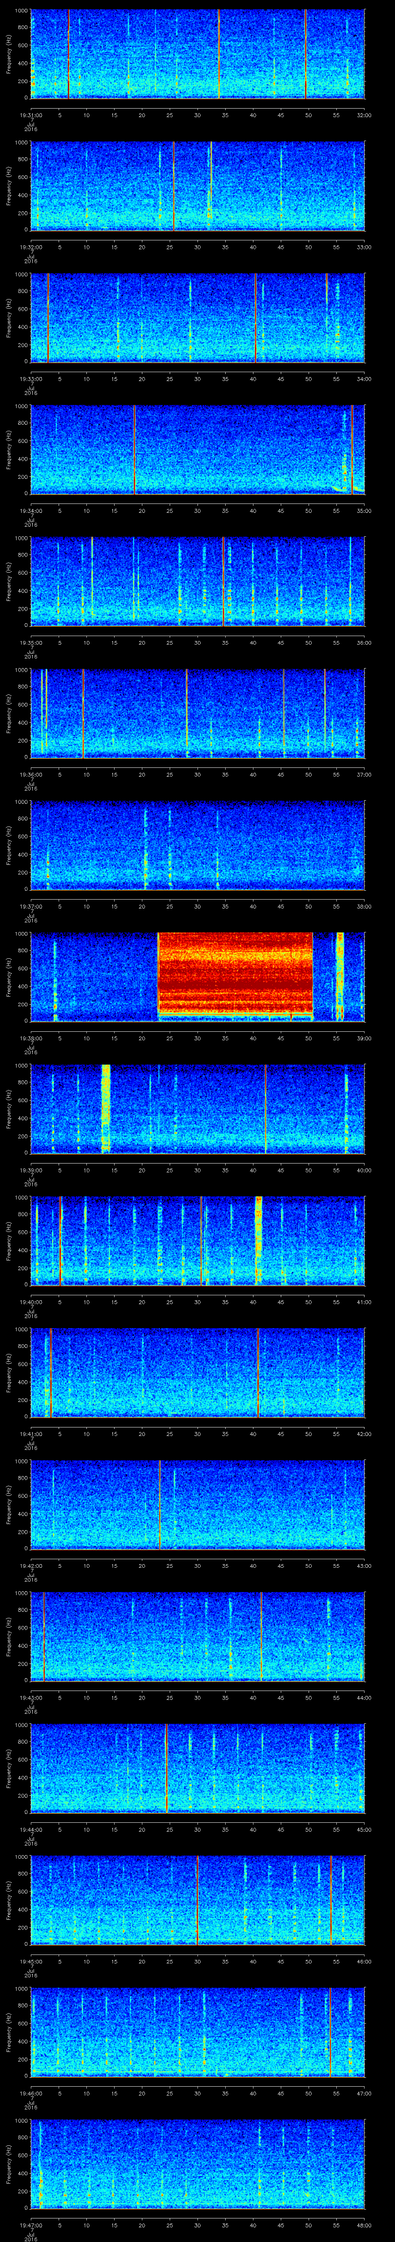
Task: Click the 38:00 end-time axis label
Action: 364,906
